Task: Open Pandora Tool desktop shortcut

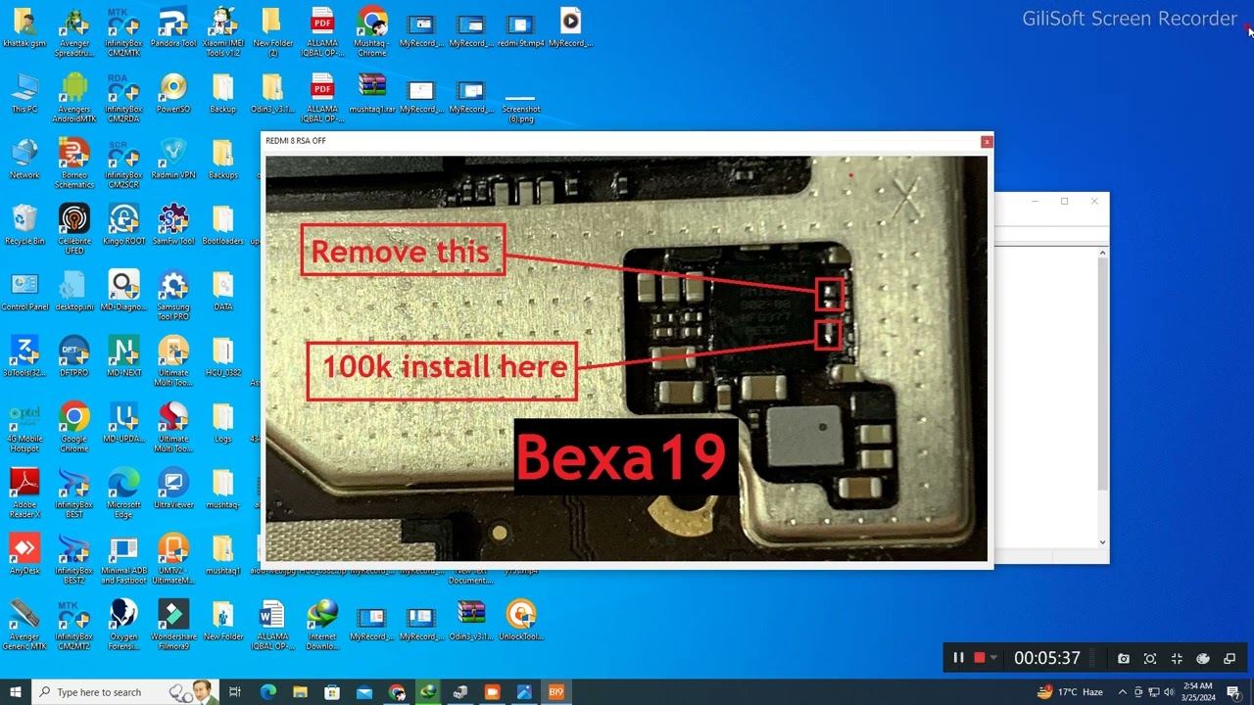Action: [x=173, y=29]
